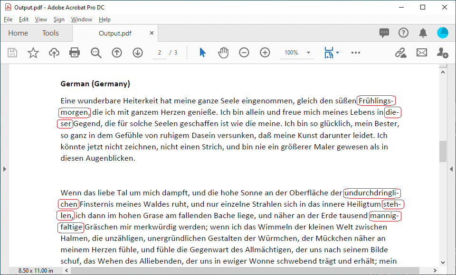Zoom out with the minus button
456x275 pixels.
click(244, 53)
